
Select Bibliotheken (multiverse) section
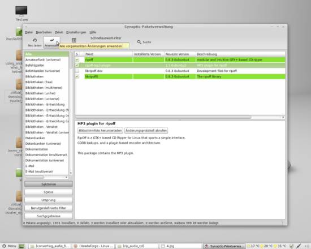(x=46, y=88)
